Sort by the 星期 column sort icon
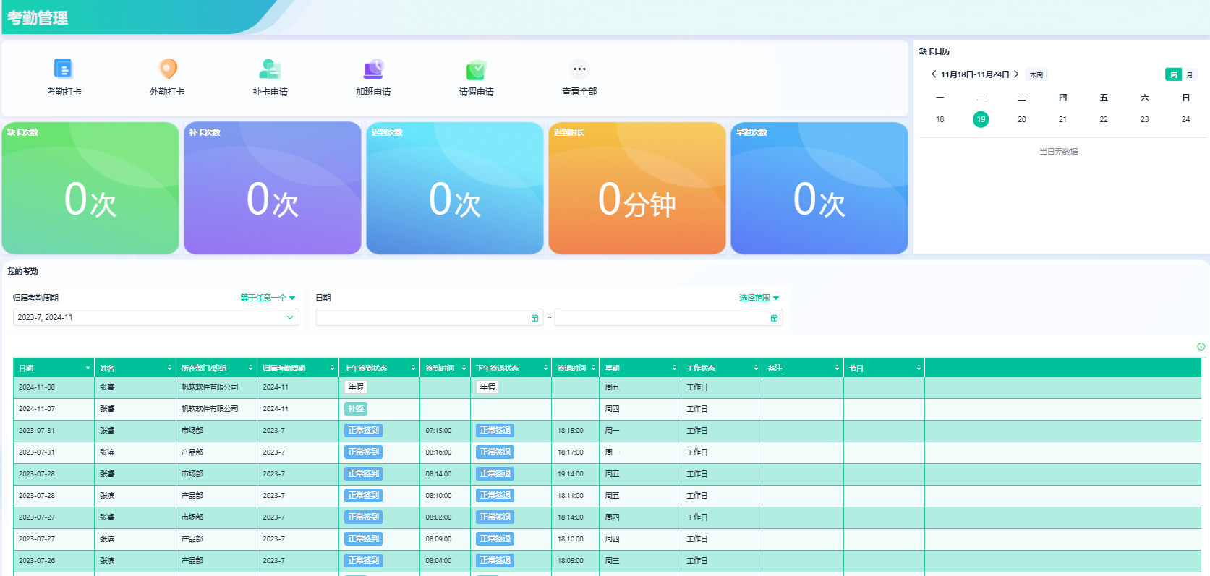The image size is (1210, 576). tap(674, 368)
